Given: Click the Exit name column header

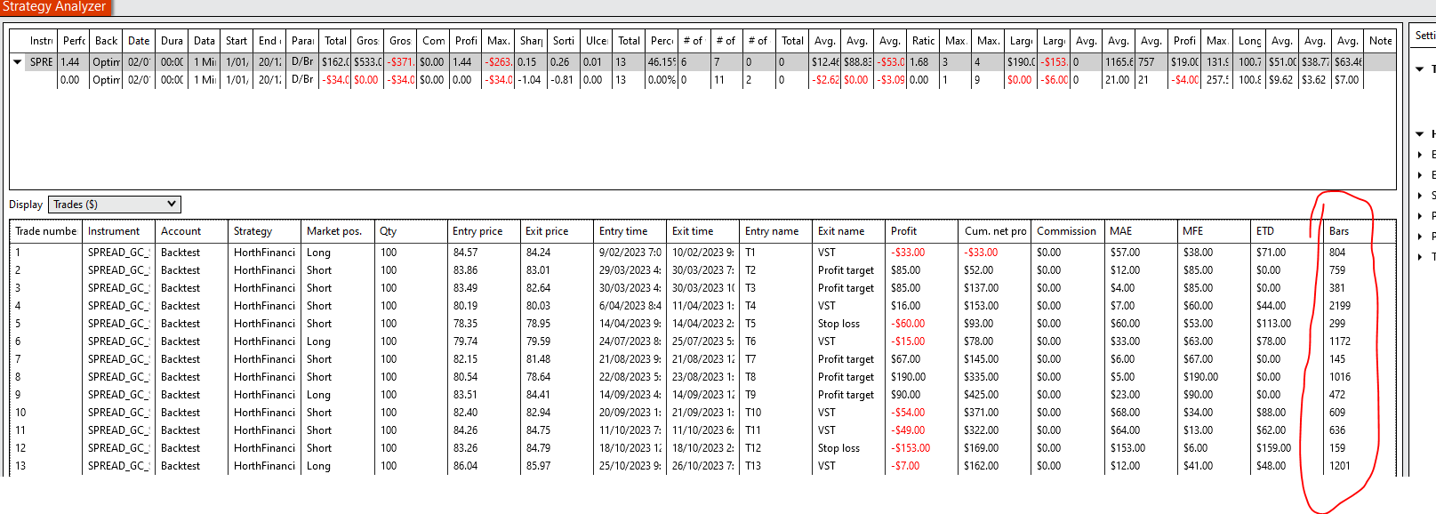Looking at the screenshot, I should (849, 231).
